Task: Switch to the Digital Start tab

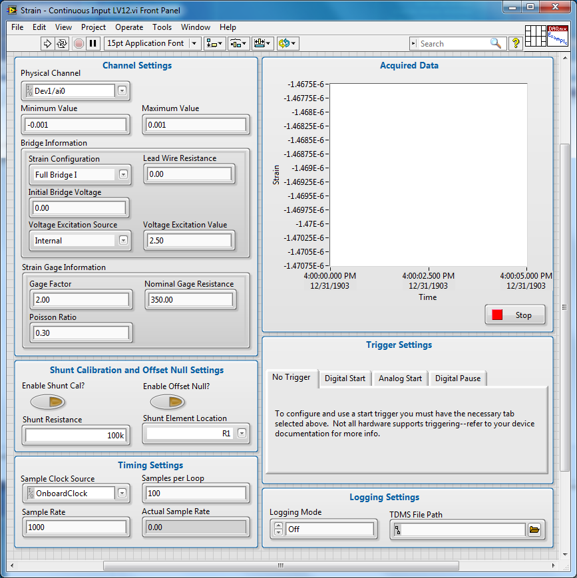Action: click(345, 378)
